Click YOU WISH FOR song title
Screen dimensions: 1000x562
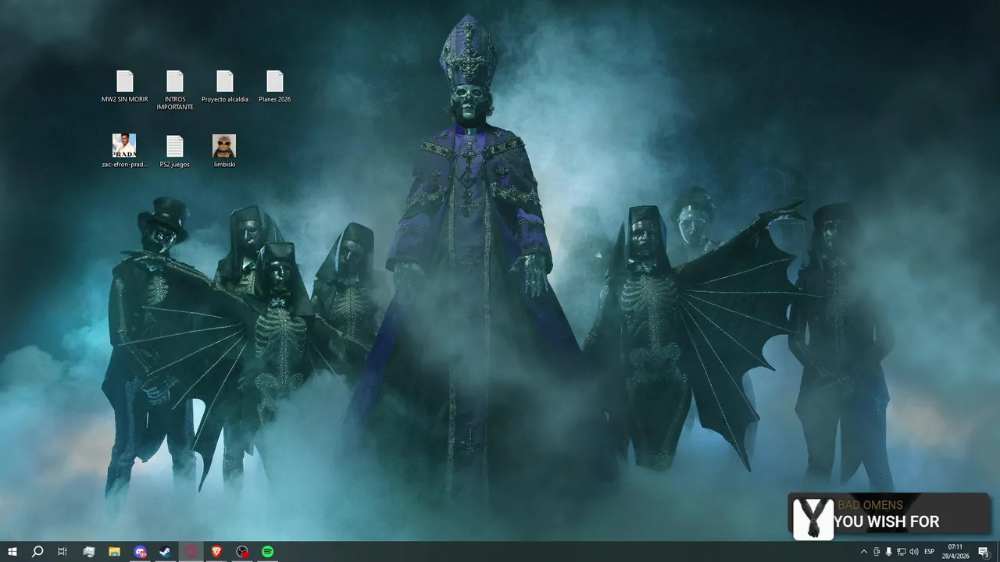pos(886,521)
